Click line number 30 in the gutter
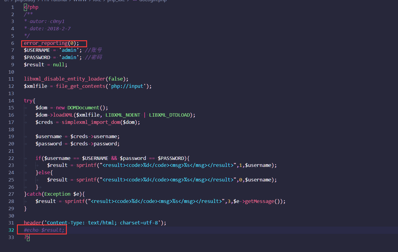Screen dimensions: 398x252 [x=11, y=216]
